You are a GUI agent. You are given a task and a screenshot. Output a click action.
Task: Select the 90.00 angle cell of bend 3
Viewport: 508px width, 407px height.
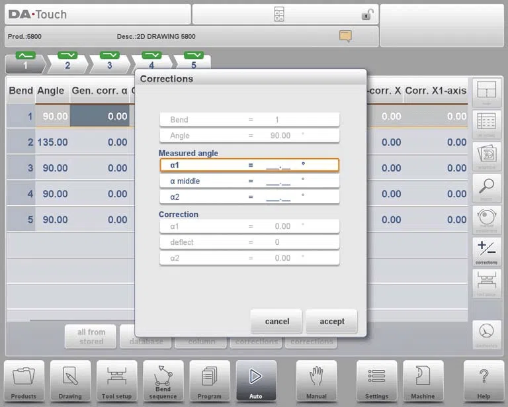[x=52, y=168]
